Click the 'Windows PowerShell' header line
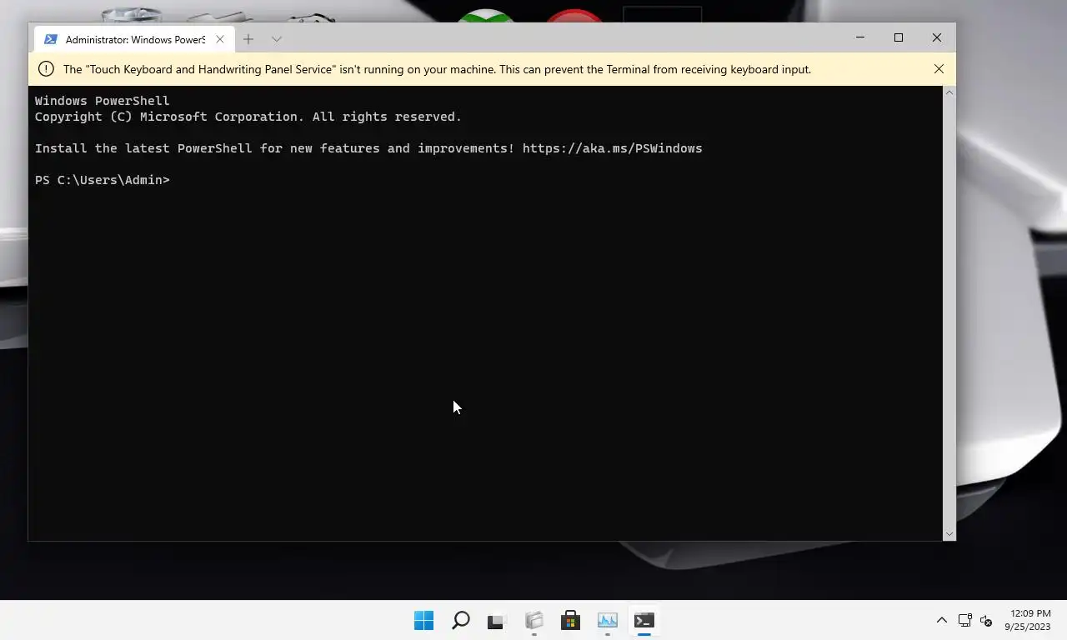Image resolution: width=1067 pixels, height=640 pixels. [x=103, y=101]
